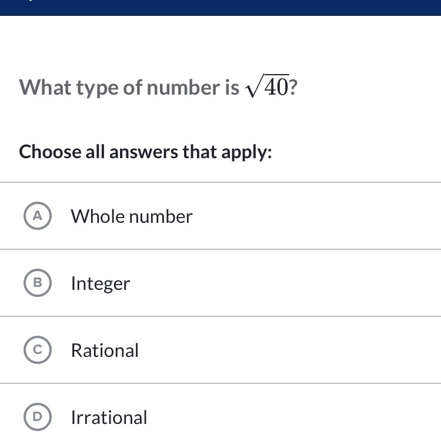Select the circled A answer choice icon
The image size is (441, 441).
coord(38,216)
